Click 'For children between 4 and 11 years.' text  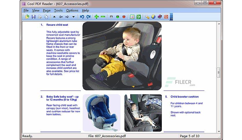pyautogui.click(x=186, y=105)
